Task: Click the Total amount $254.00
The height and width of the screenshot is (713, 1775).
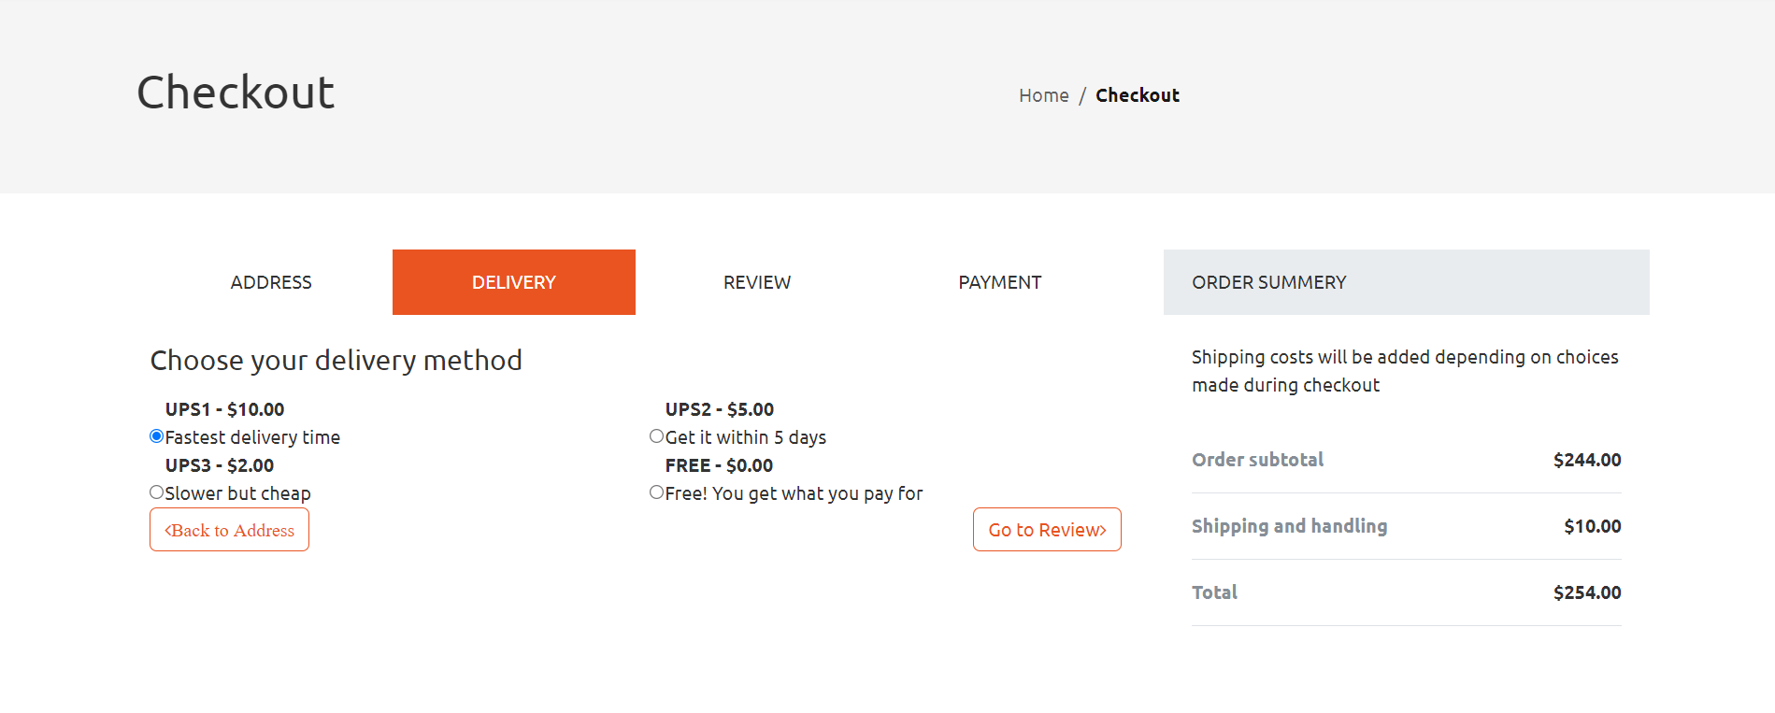Action: tap(1586, 592)
